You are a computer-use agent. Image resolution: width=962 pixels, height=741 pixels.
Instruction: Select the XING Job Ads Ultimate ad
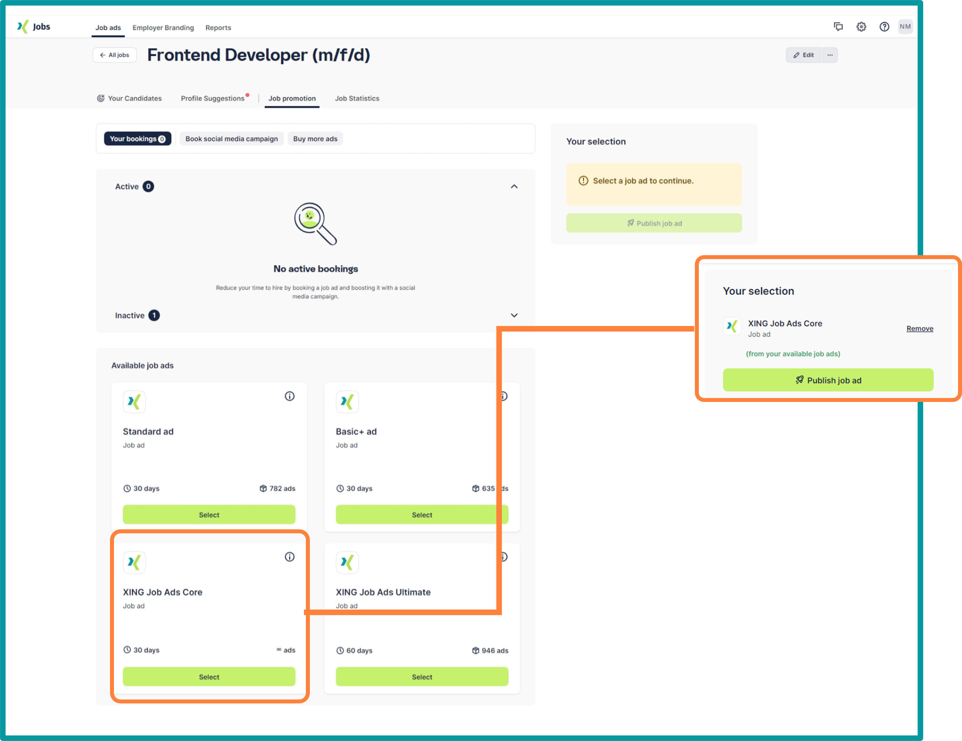(x=421, y=677)
